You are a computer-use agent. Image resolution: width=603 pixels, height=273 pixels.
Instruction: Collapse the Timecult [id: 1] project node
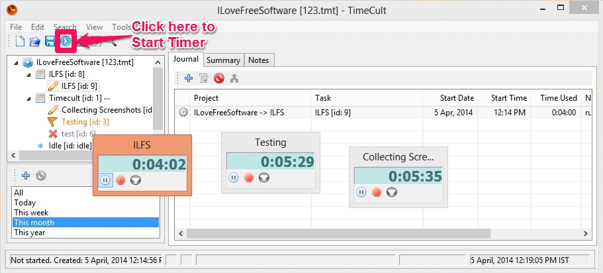[x=29, y=99]
